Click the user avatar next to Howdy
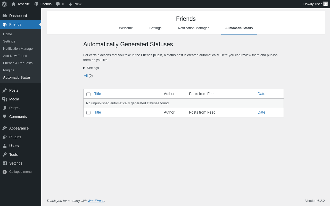The width and height of the screenshot is (330, 206). point(326,4)
